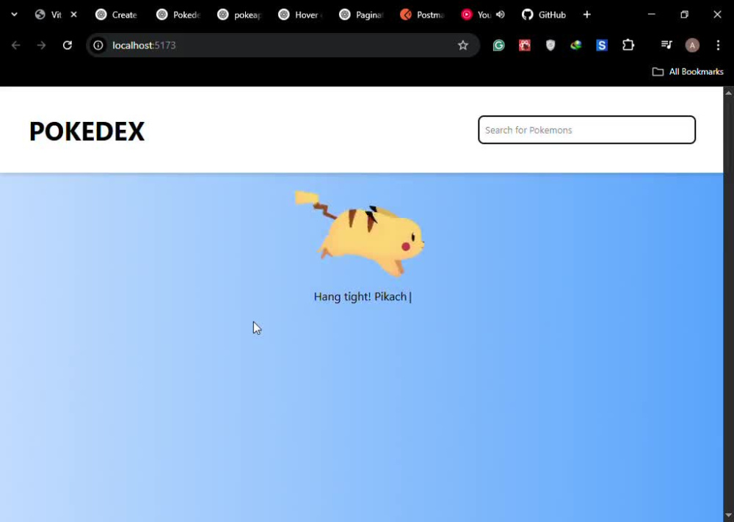
Task: Click the localhost:5173 address bar
Action: tap(281, 45)
